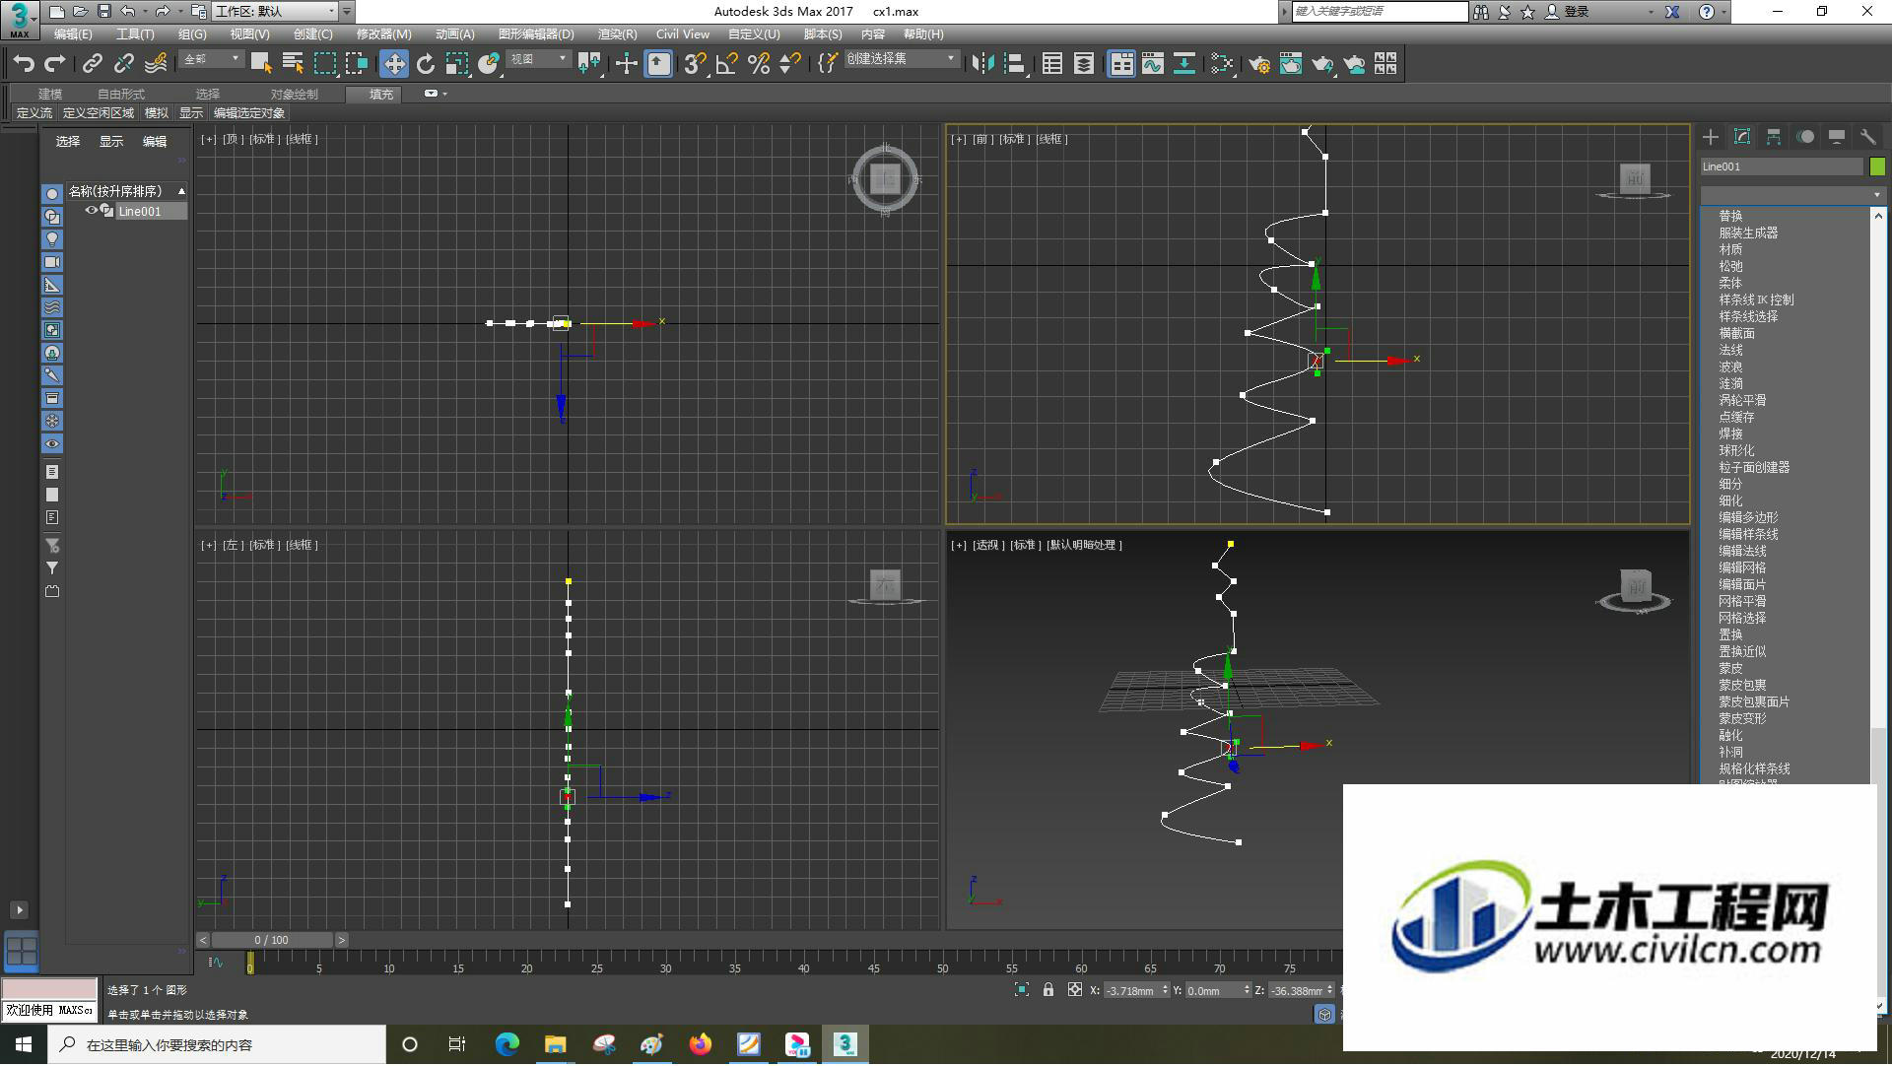Toggle the Ribbon display button
Viewport: 1892px width, 1066px height.
[x=1121, y=64]
